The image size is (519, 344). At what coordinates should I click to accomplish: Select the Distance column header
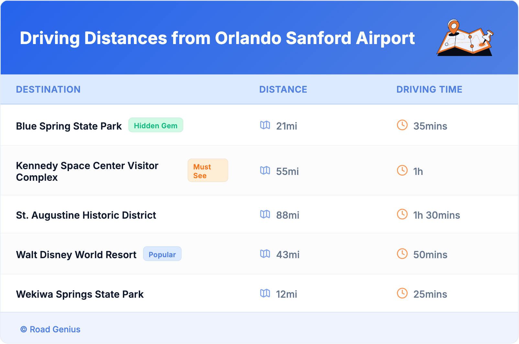pos(283,89)
